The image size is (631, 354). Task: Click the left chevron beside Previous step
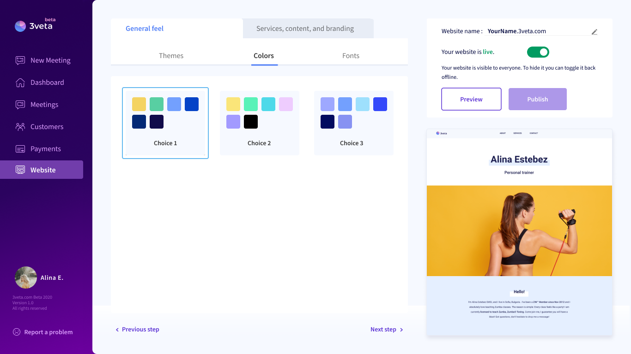(117, 330)
